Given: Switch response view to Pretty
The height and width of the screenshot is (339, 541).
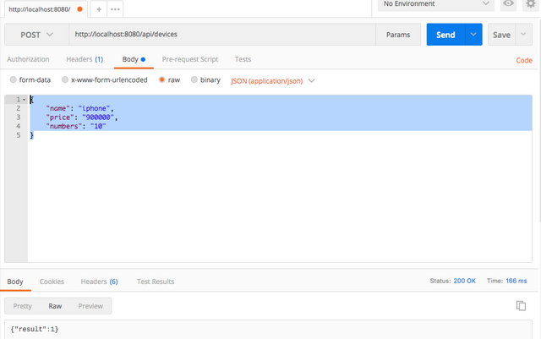Looking at the screenshot, I should (x=23, y=306).
